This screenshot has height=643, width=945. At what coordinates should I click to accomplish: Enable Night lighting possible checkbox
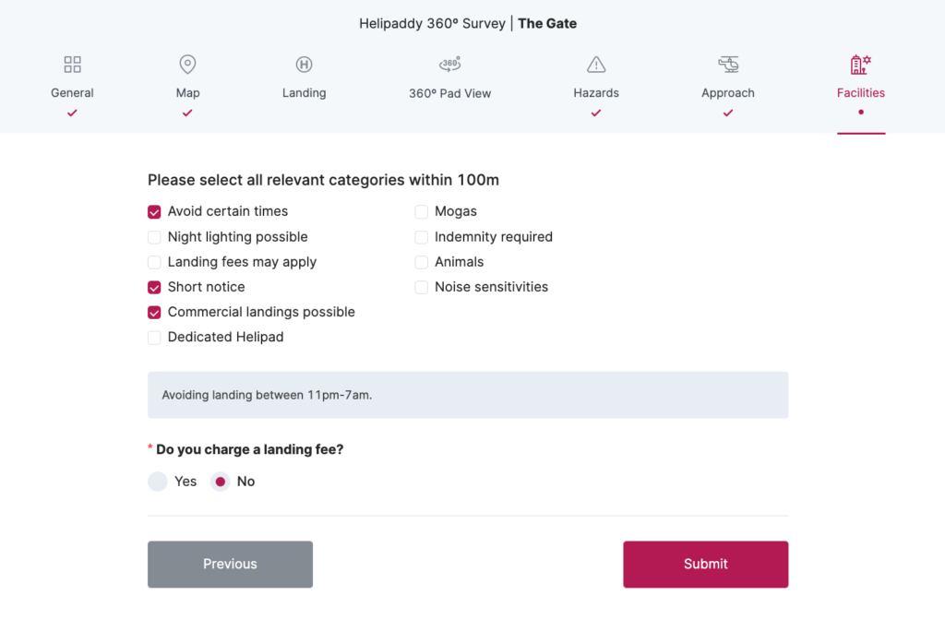[x=155, y=237]
